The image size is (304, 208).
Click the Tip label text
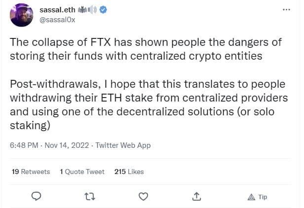point(263,197)
